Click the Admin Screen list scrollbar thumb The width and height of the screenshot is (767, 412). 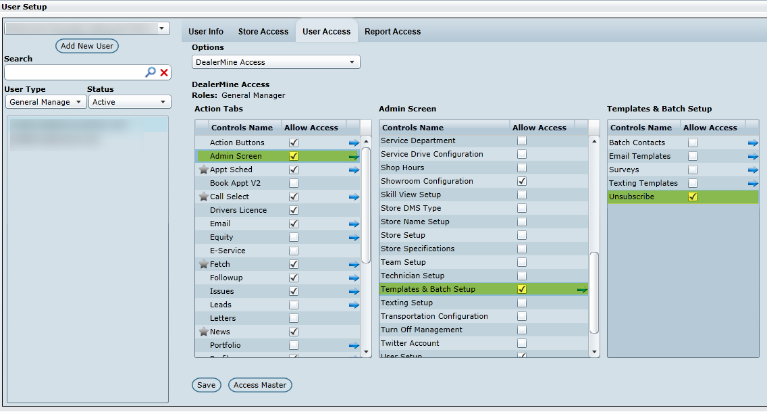(x=594, y=292)
